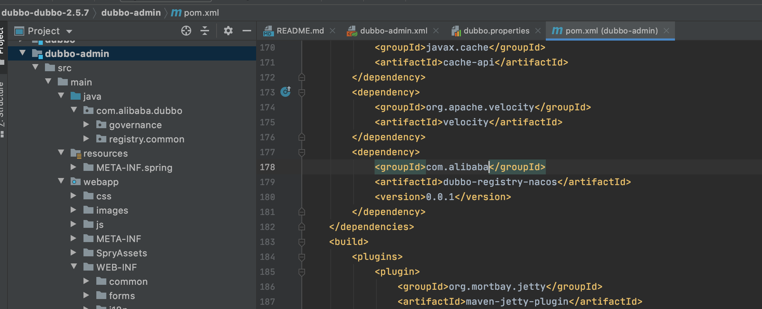Click the Collapse All icon in Project panel
Viewport: 762px width, 309px height.
(x=205, y=31)
